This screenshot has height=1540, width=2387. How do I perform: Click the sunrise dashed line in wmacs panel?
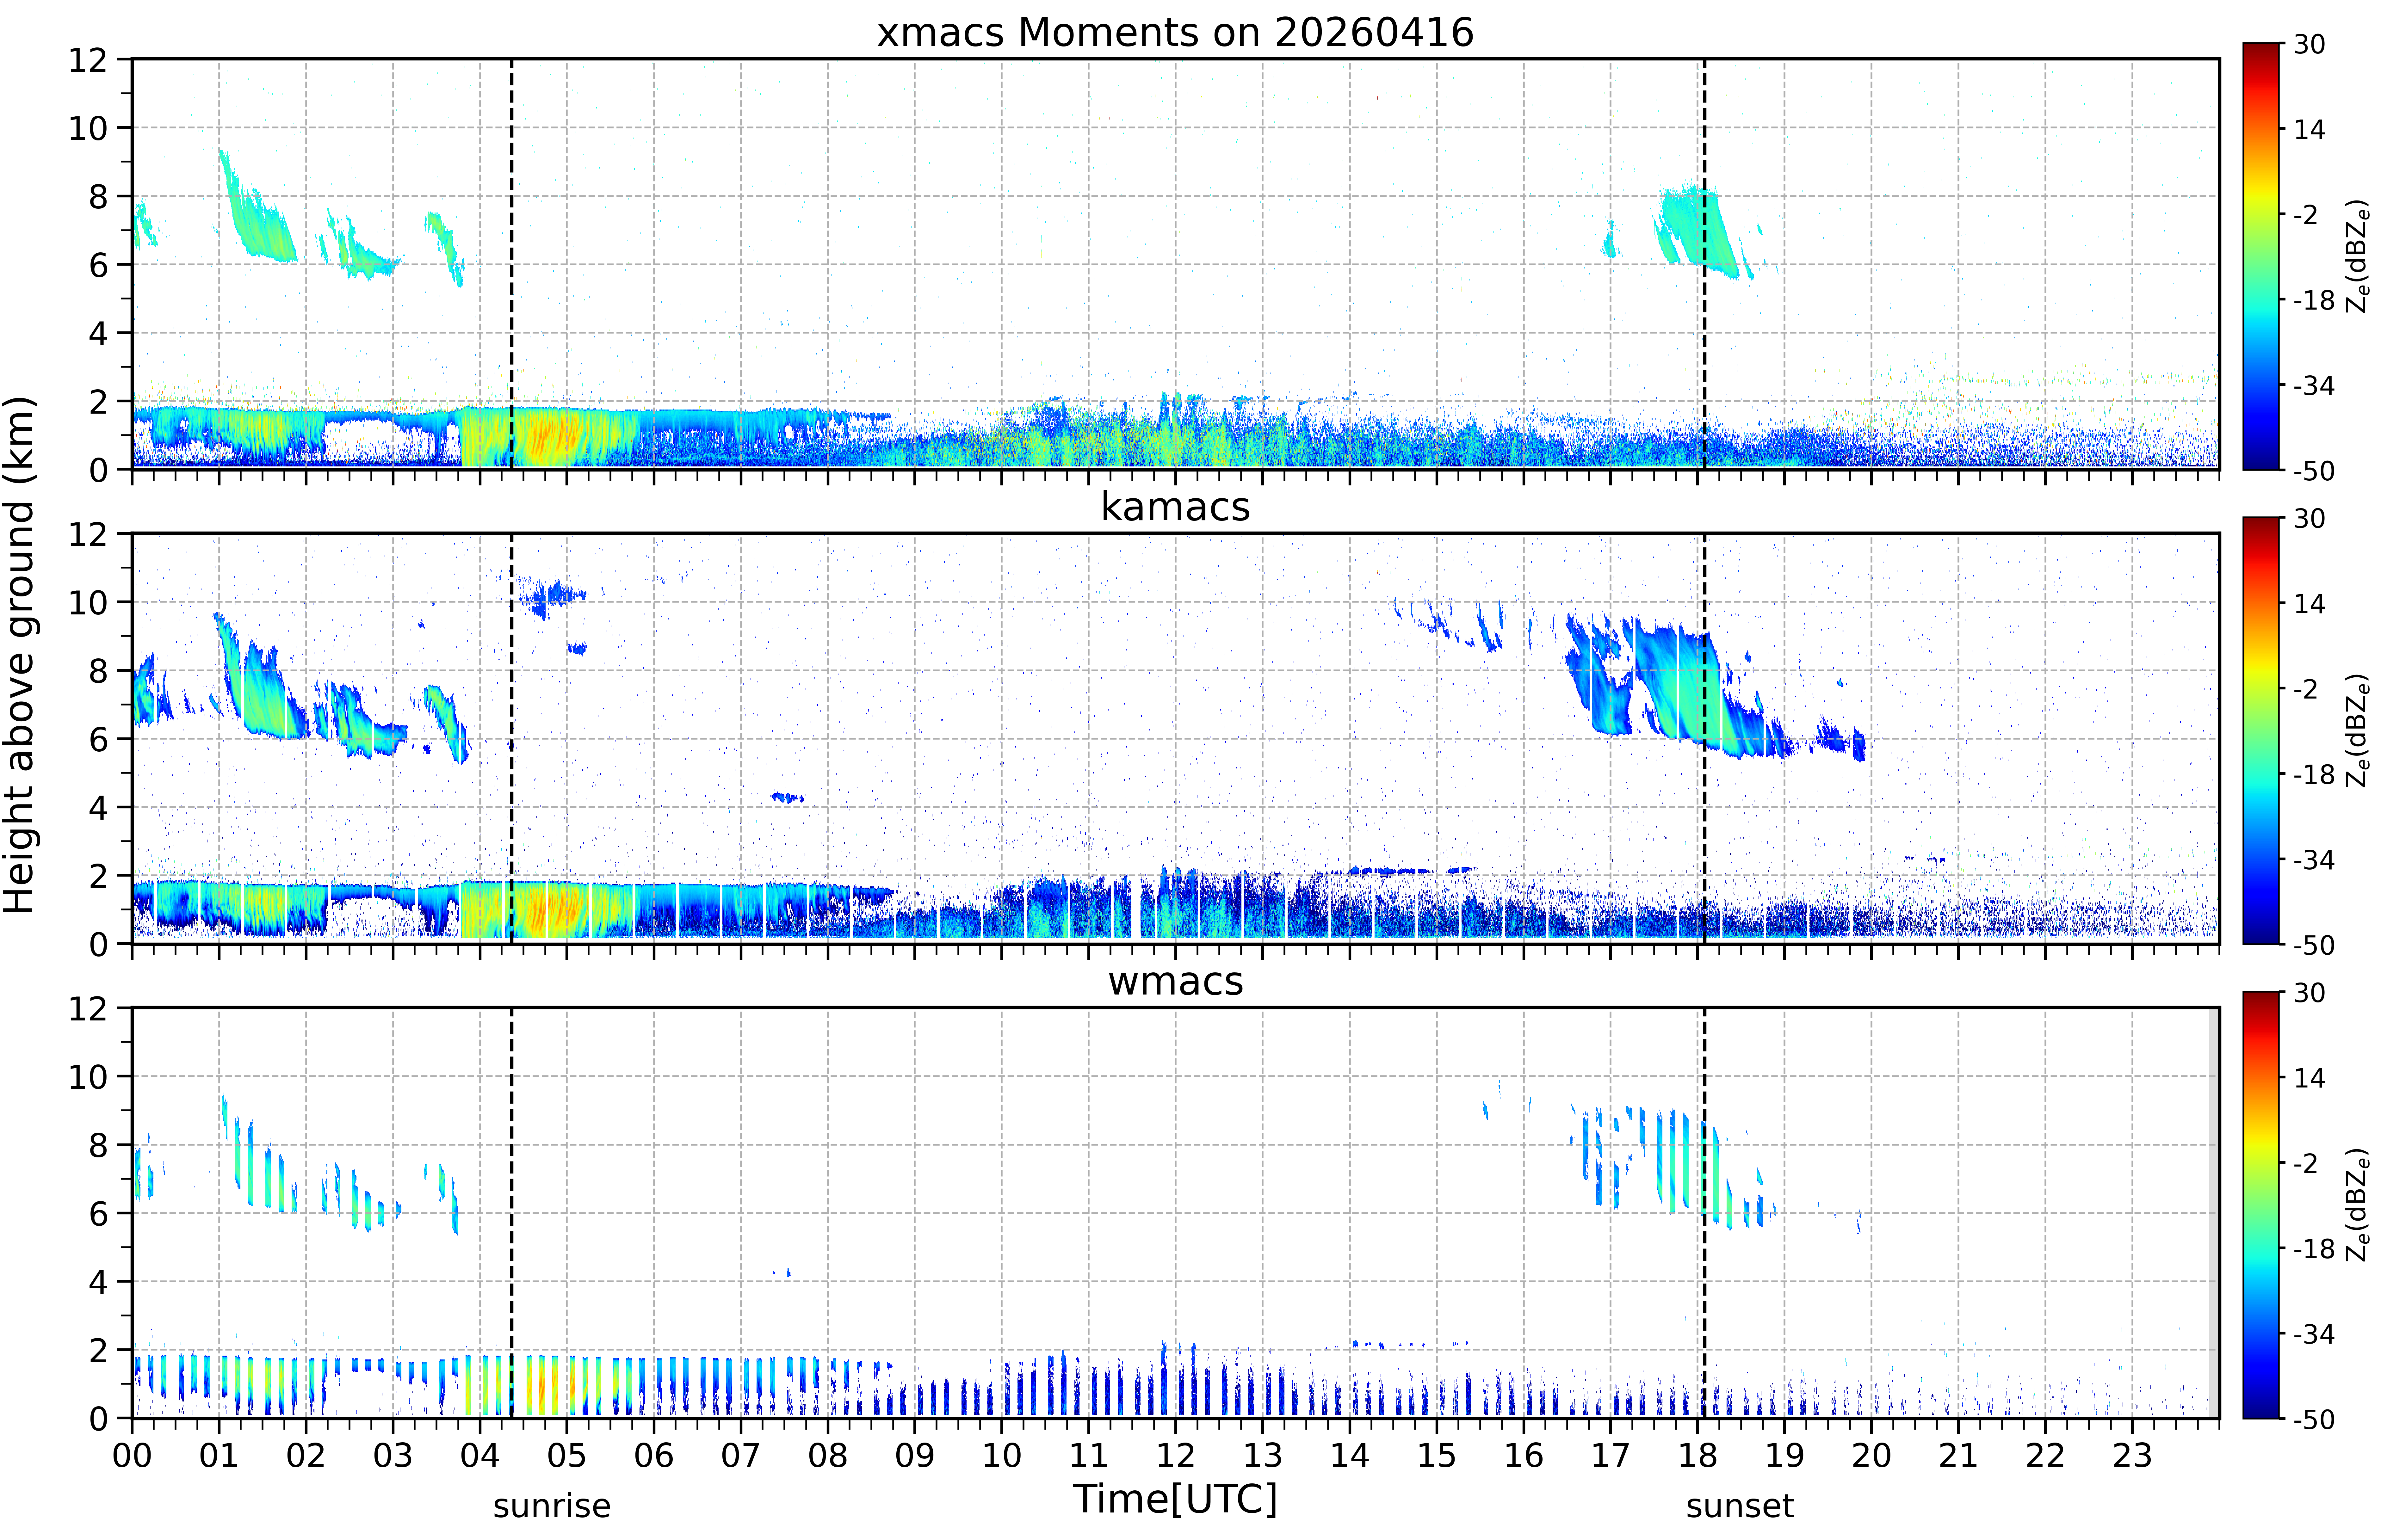tap(512, 1213)
